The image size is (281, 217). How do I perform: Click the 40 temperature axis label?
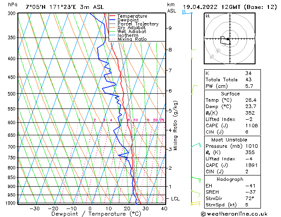click(164, 209)
